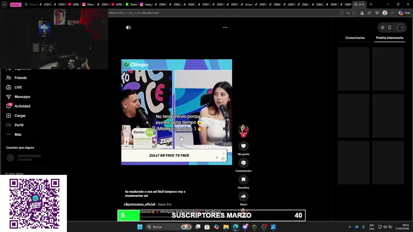Click the Share arrow icon

pyautogui.click(x=243, y=196)
